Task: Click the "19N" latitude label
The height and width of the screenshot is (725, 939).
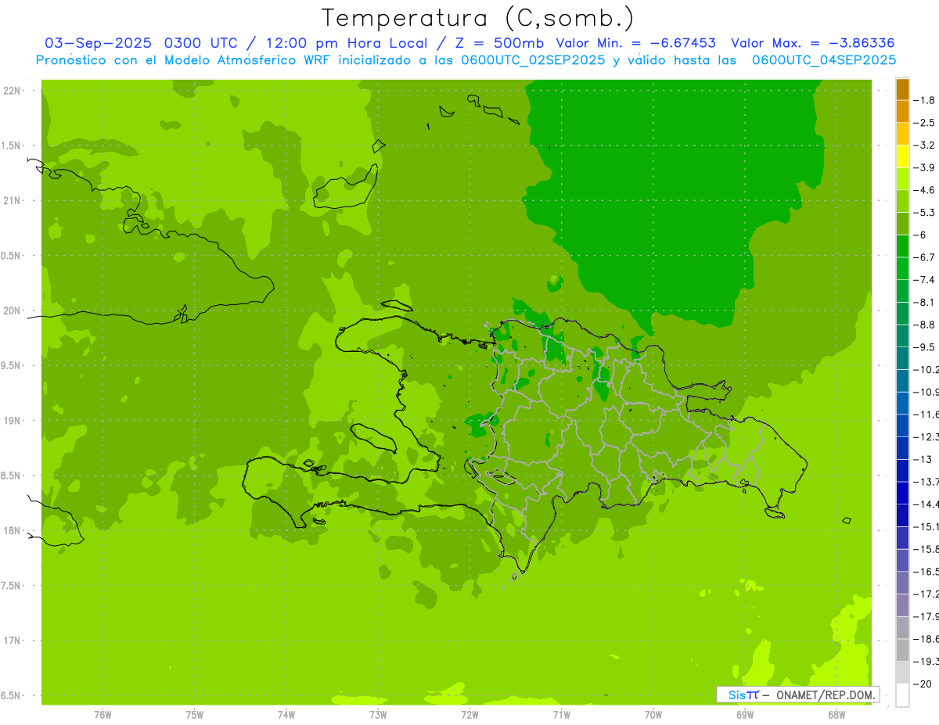Action: click(x=13, y=421)
